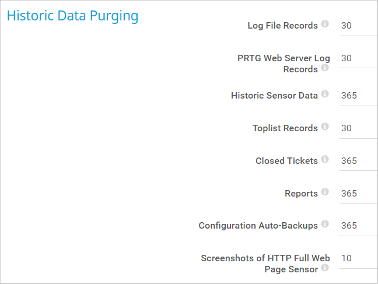Screen dimensions: 378x284
Task: Click the Closed Tickets label
Action: pyautogui.click(x=286, y=161)
